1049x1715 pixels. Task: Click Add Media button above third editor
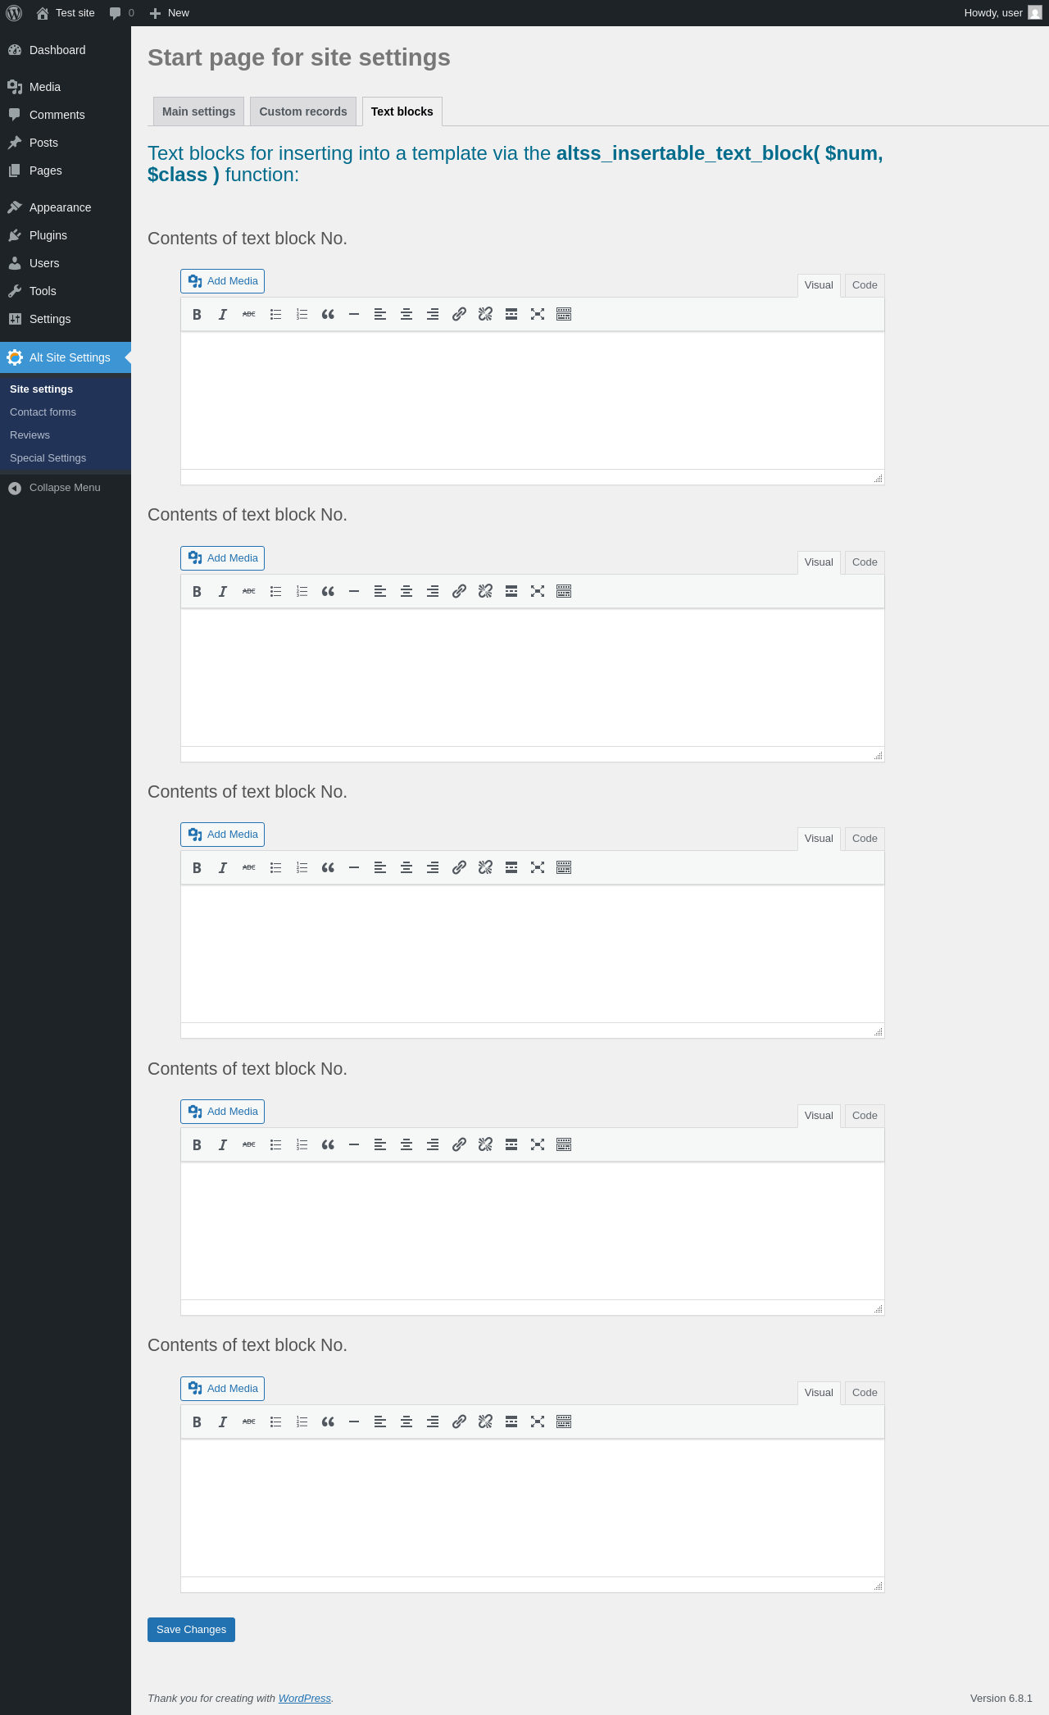pyautogui.click(x=222, y=835)
